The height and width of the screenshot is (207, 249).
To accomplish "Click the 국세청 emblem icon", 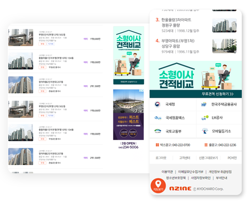I will [157, 104].
